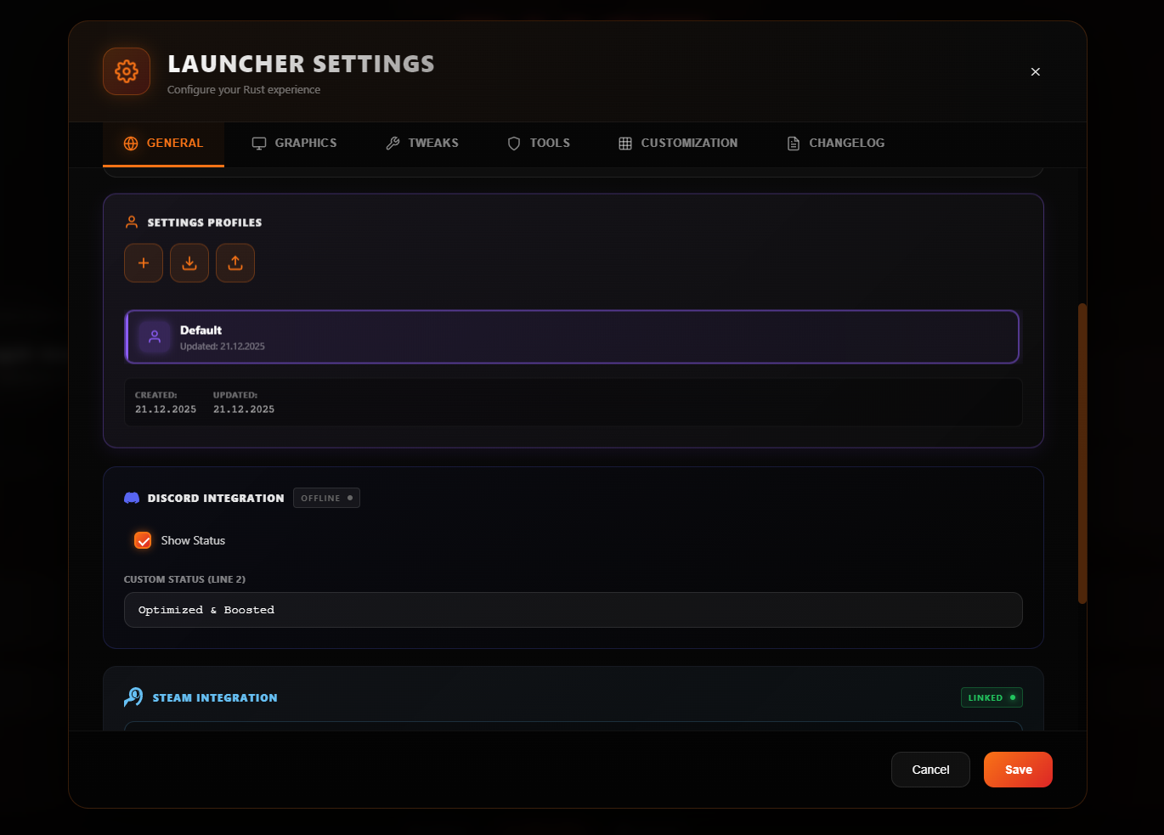Click the Discord logo icon
The image size is (1164, 835).
click(x=132, y=499)
